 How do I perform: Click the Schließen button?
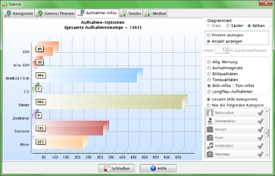116,169
